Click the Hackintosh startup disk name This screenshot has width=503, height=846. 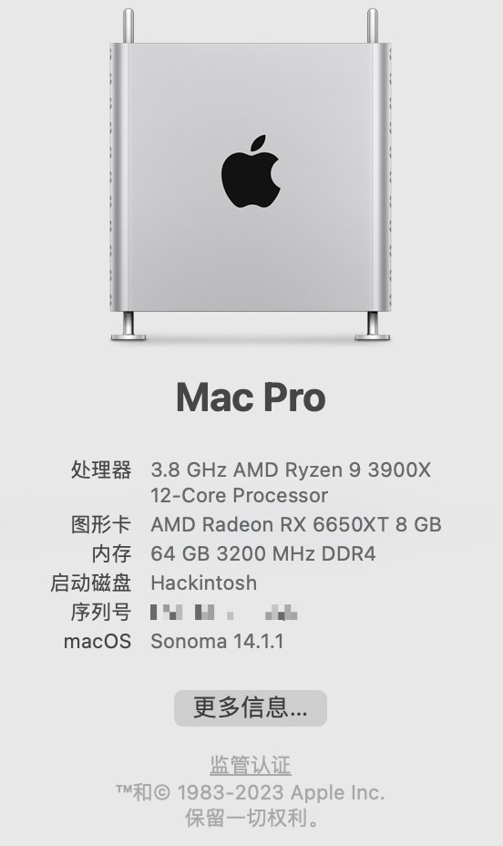(204, 583)
